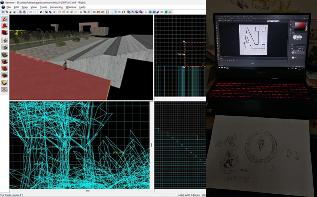This screenshot has width=317, height=197.
Task: Select the Vertex tool at toolbar bottom
Action: click(x=5, y=89)
